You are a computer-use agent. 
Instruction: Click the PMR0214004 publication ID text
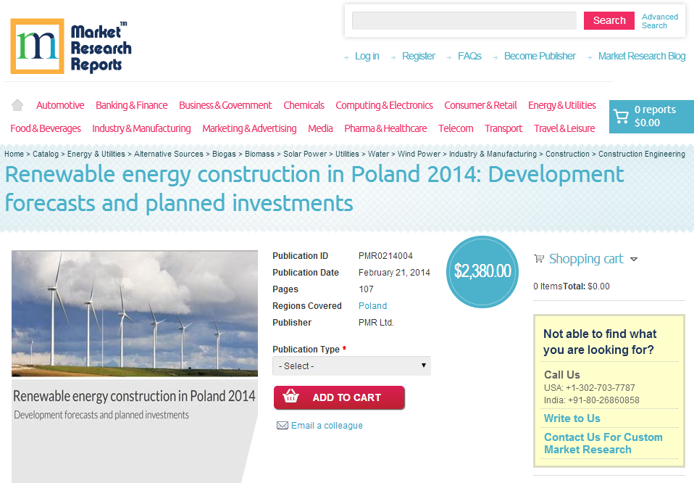[385, 256]
